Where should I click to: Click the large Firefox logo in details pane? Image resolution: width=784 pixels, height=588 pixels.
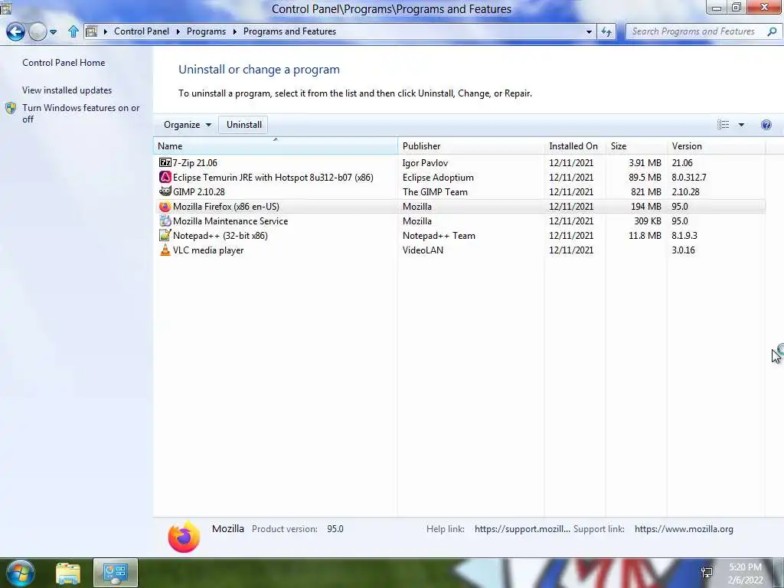[x=184, y=537]
